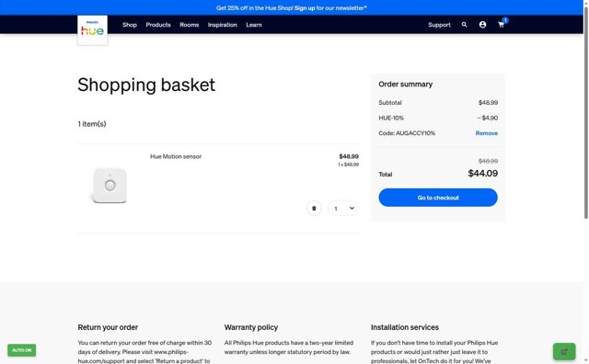Image resolution: width=589 pixels, height=364 pixels.
Task: Click the Shopping basket heading
Action: (x=146, y=85)
